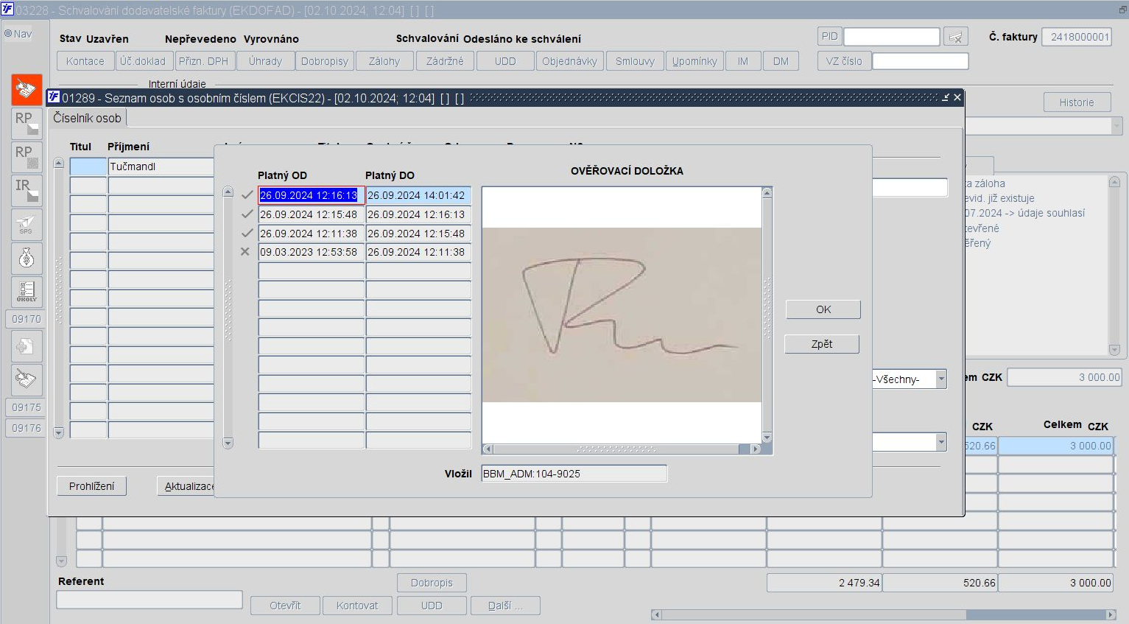Click the bottom horizontal scrollbar of invoice window
This screenshot has width=1129, height=624.
point(884,614)
